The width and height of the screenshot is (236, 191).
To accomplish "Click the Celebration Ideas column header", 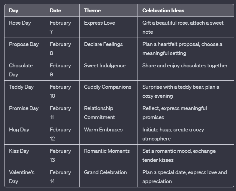I will point(186,10).
